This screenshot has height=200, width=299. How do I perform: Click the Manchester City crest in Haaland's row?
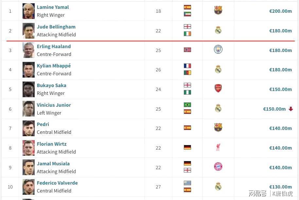click(x=218, y=49)
